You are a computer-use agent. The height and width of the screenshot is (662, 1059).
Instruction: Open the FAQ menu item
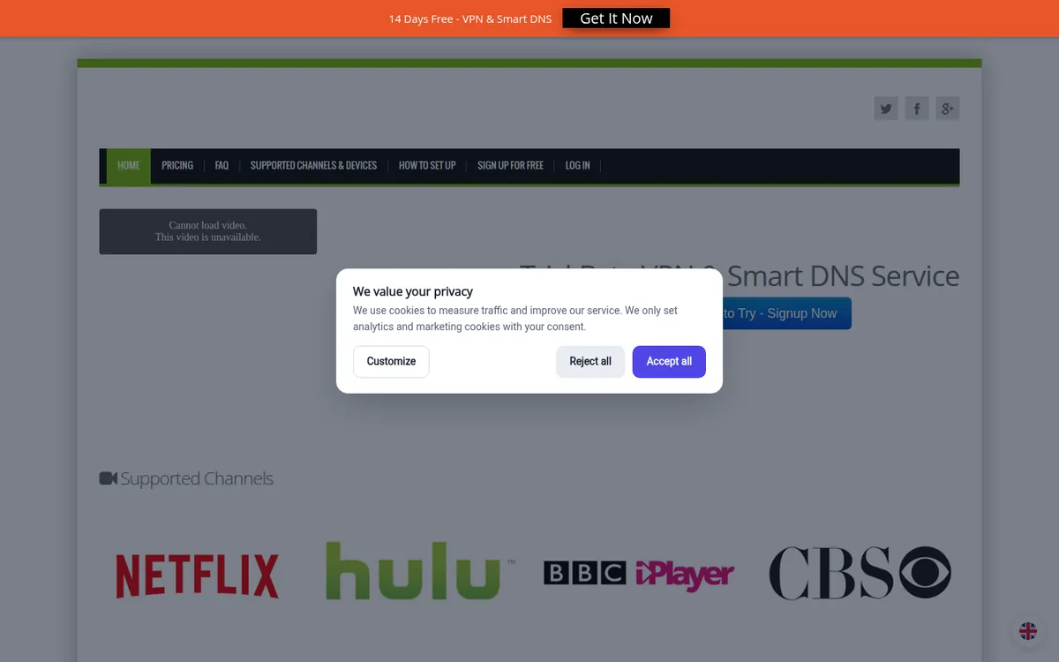click(222, 166)
